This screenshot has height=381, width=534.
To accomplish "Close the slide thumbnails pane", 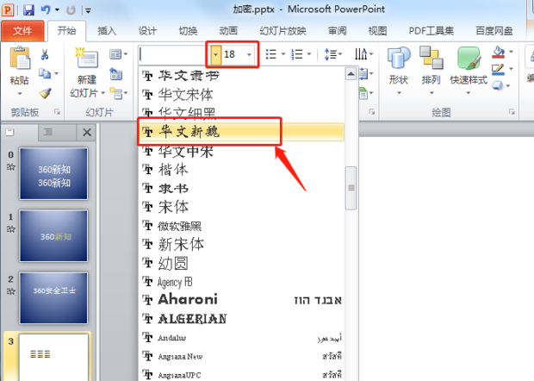I will (x=86, y=132).
